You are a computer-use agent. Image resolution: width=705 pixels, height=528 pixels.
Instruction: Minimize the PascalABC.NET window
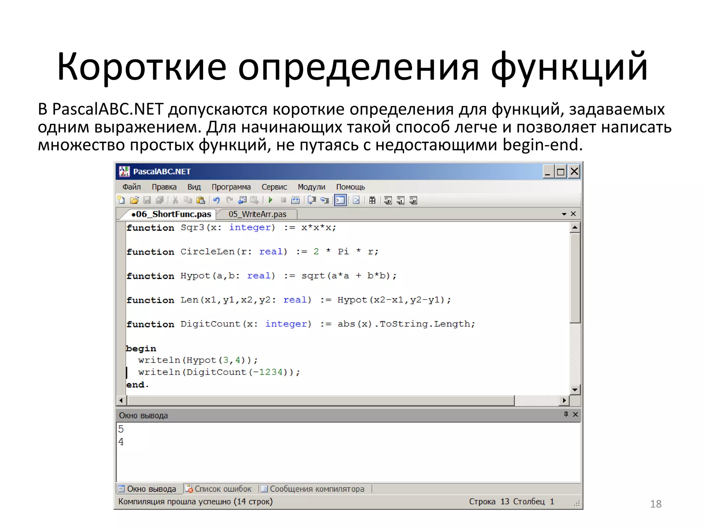[x=548, y=172]
